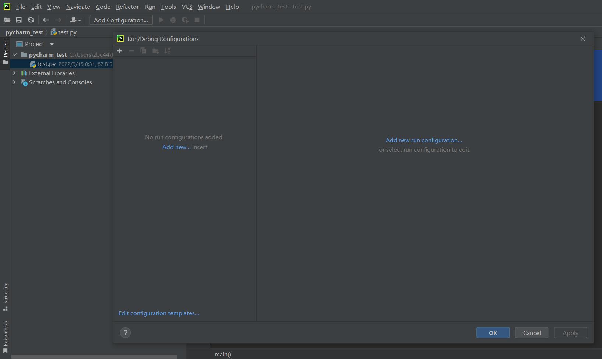Click the Back navigation arrow
This screenshot has width=602, height=359.
pos(46,20)
